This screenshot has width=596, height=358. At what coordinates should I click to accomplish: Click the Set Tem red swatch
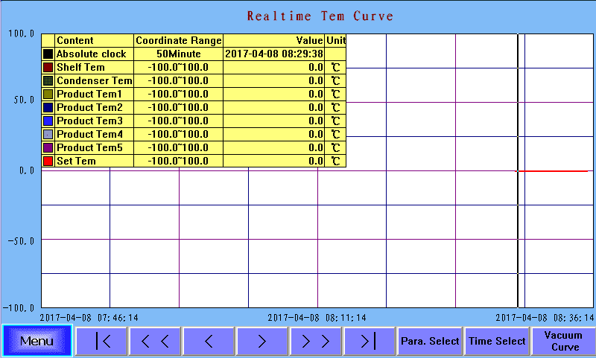[48, 161]
